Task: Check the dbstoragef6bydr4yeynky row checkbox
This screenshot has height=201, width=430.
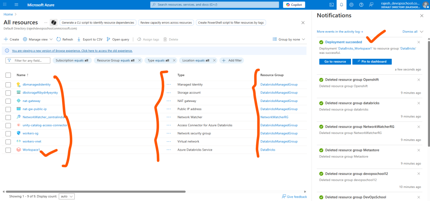Action: point(8,93)
